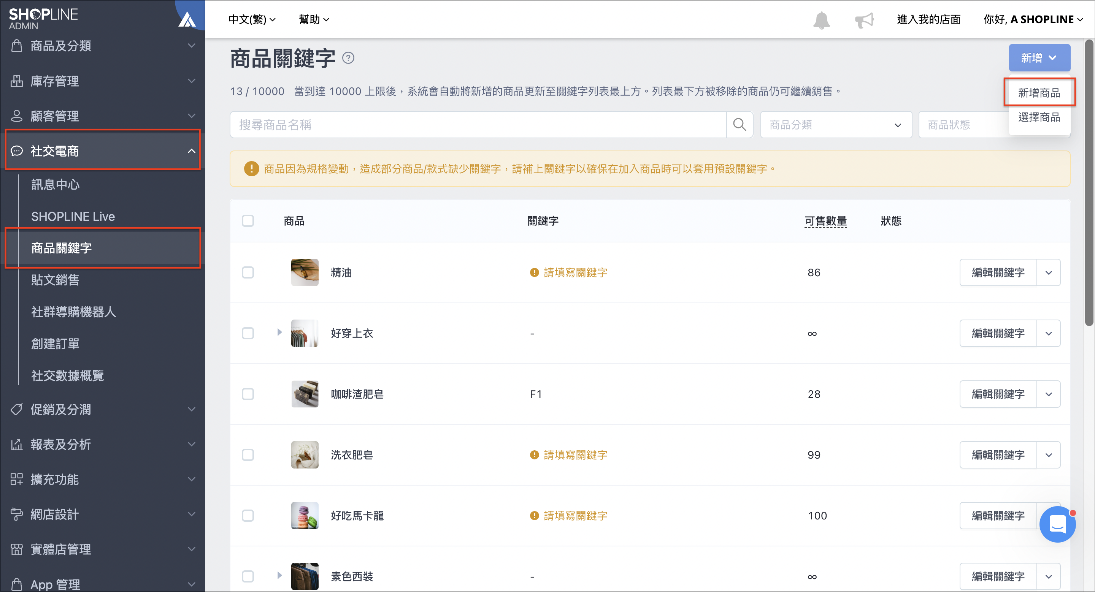Click the storefront icon for 實體店管理
The height and width of the screenshot is (592, 1095).
[x=17, y=549]
